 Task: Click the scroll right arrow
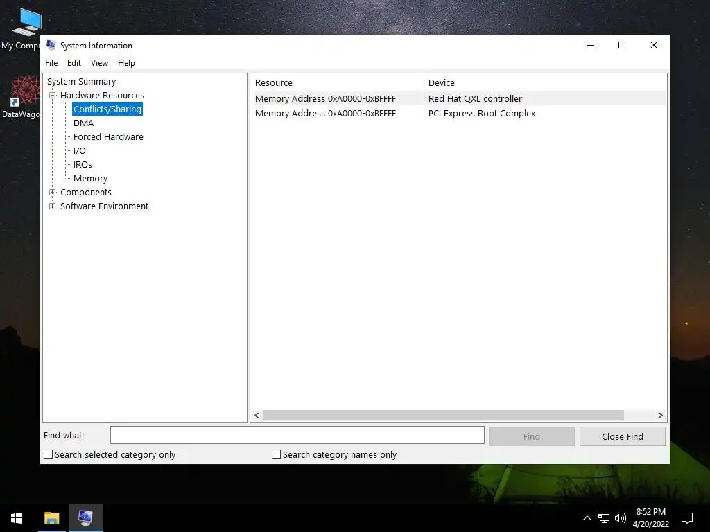tap(660, 416)
